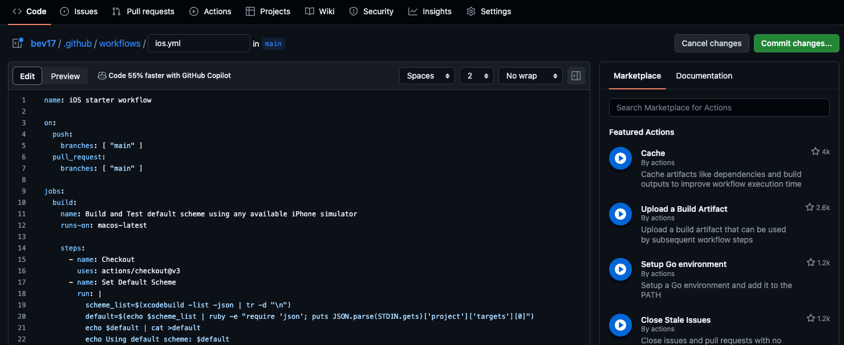
Task: Open Code 55% faster with Copilot link
Action: [x=169, y=76]
